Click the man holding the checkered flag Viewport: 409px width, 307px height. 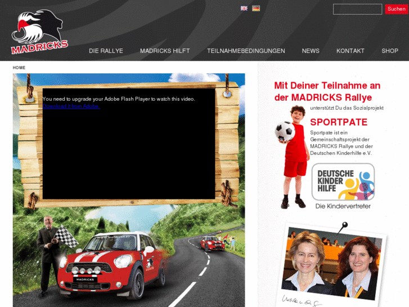point(49,256)
